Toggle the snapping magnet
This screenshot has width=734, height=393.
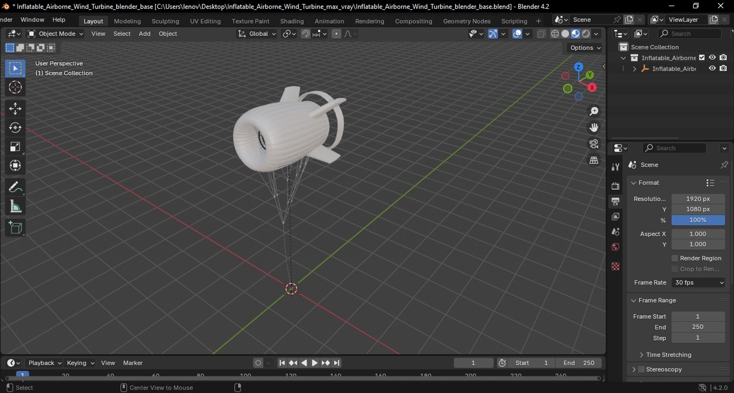click(x=305, y=34)
